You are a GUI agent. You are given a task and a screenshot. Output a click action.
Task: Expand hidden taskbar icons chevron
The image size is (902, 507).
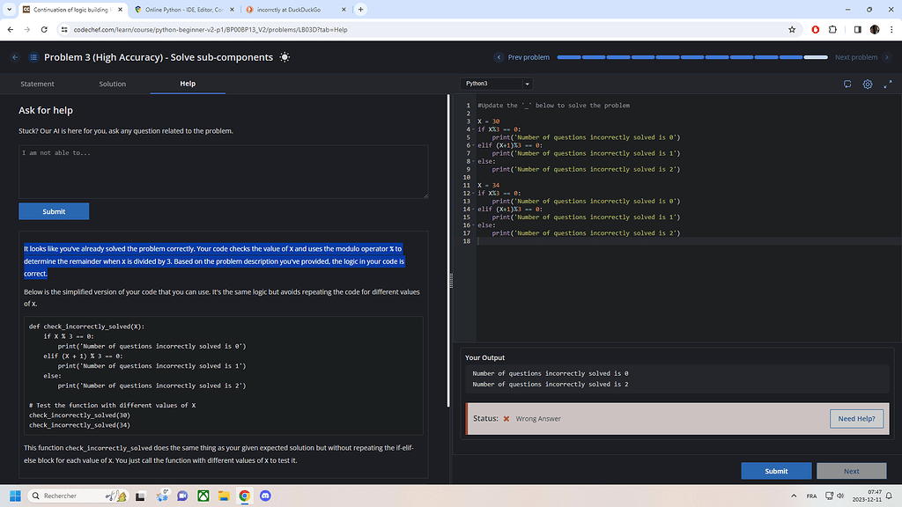794,496
